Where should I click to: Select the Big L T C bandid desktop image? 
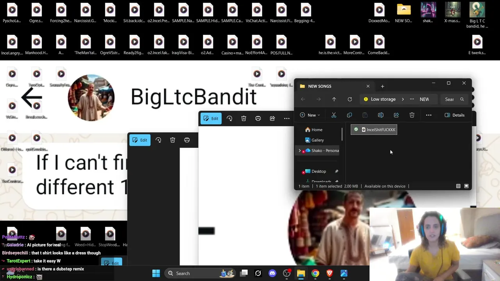click(477, 15)
